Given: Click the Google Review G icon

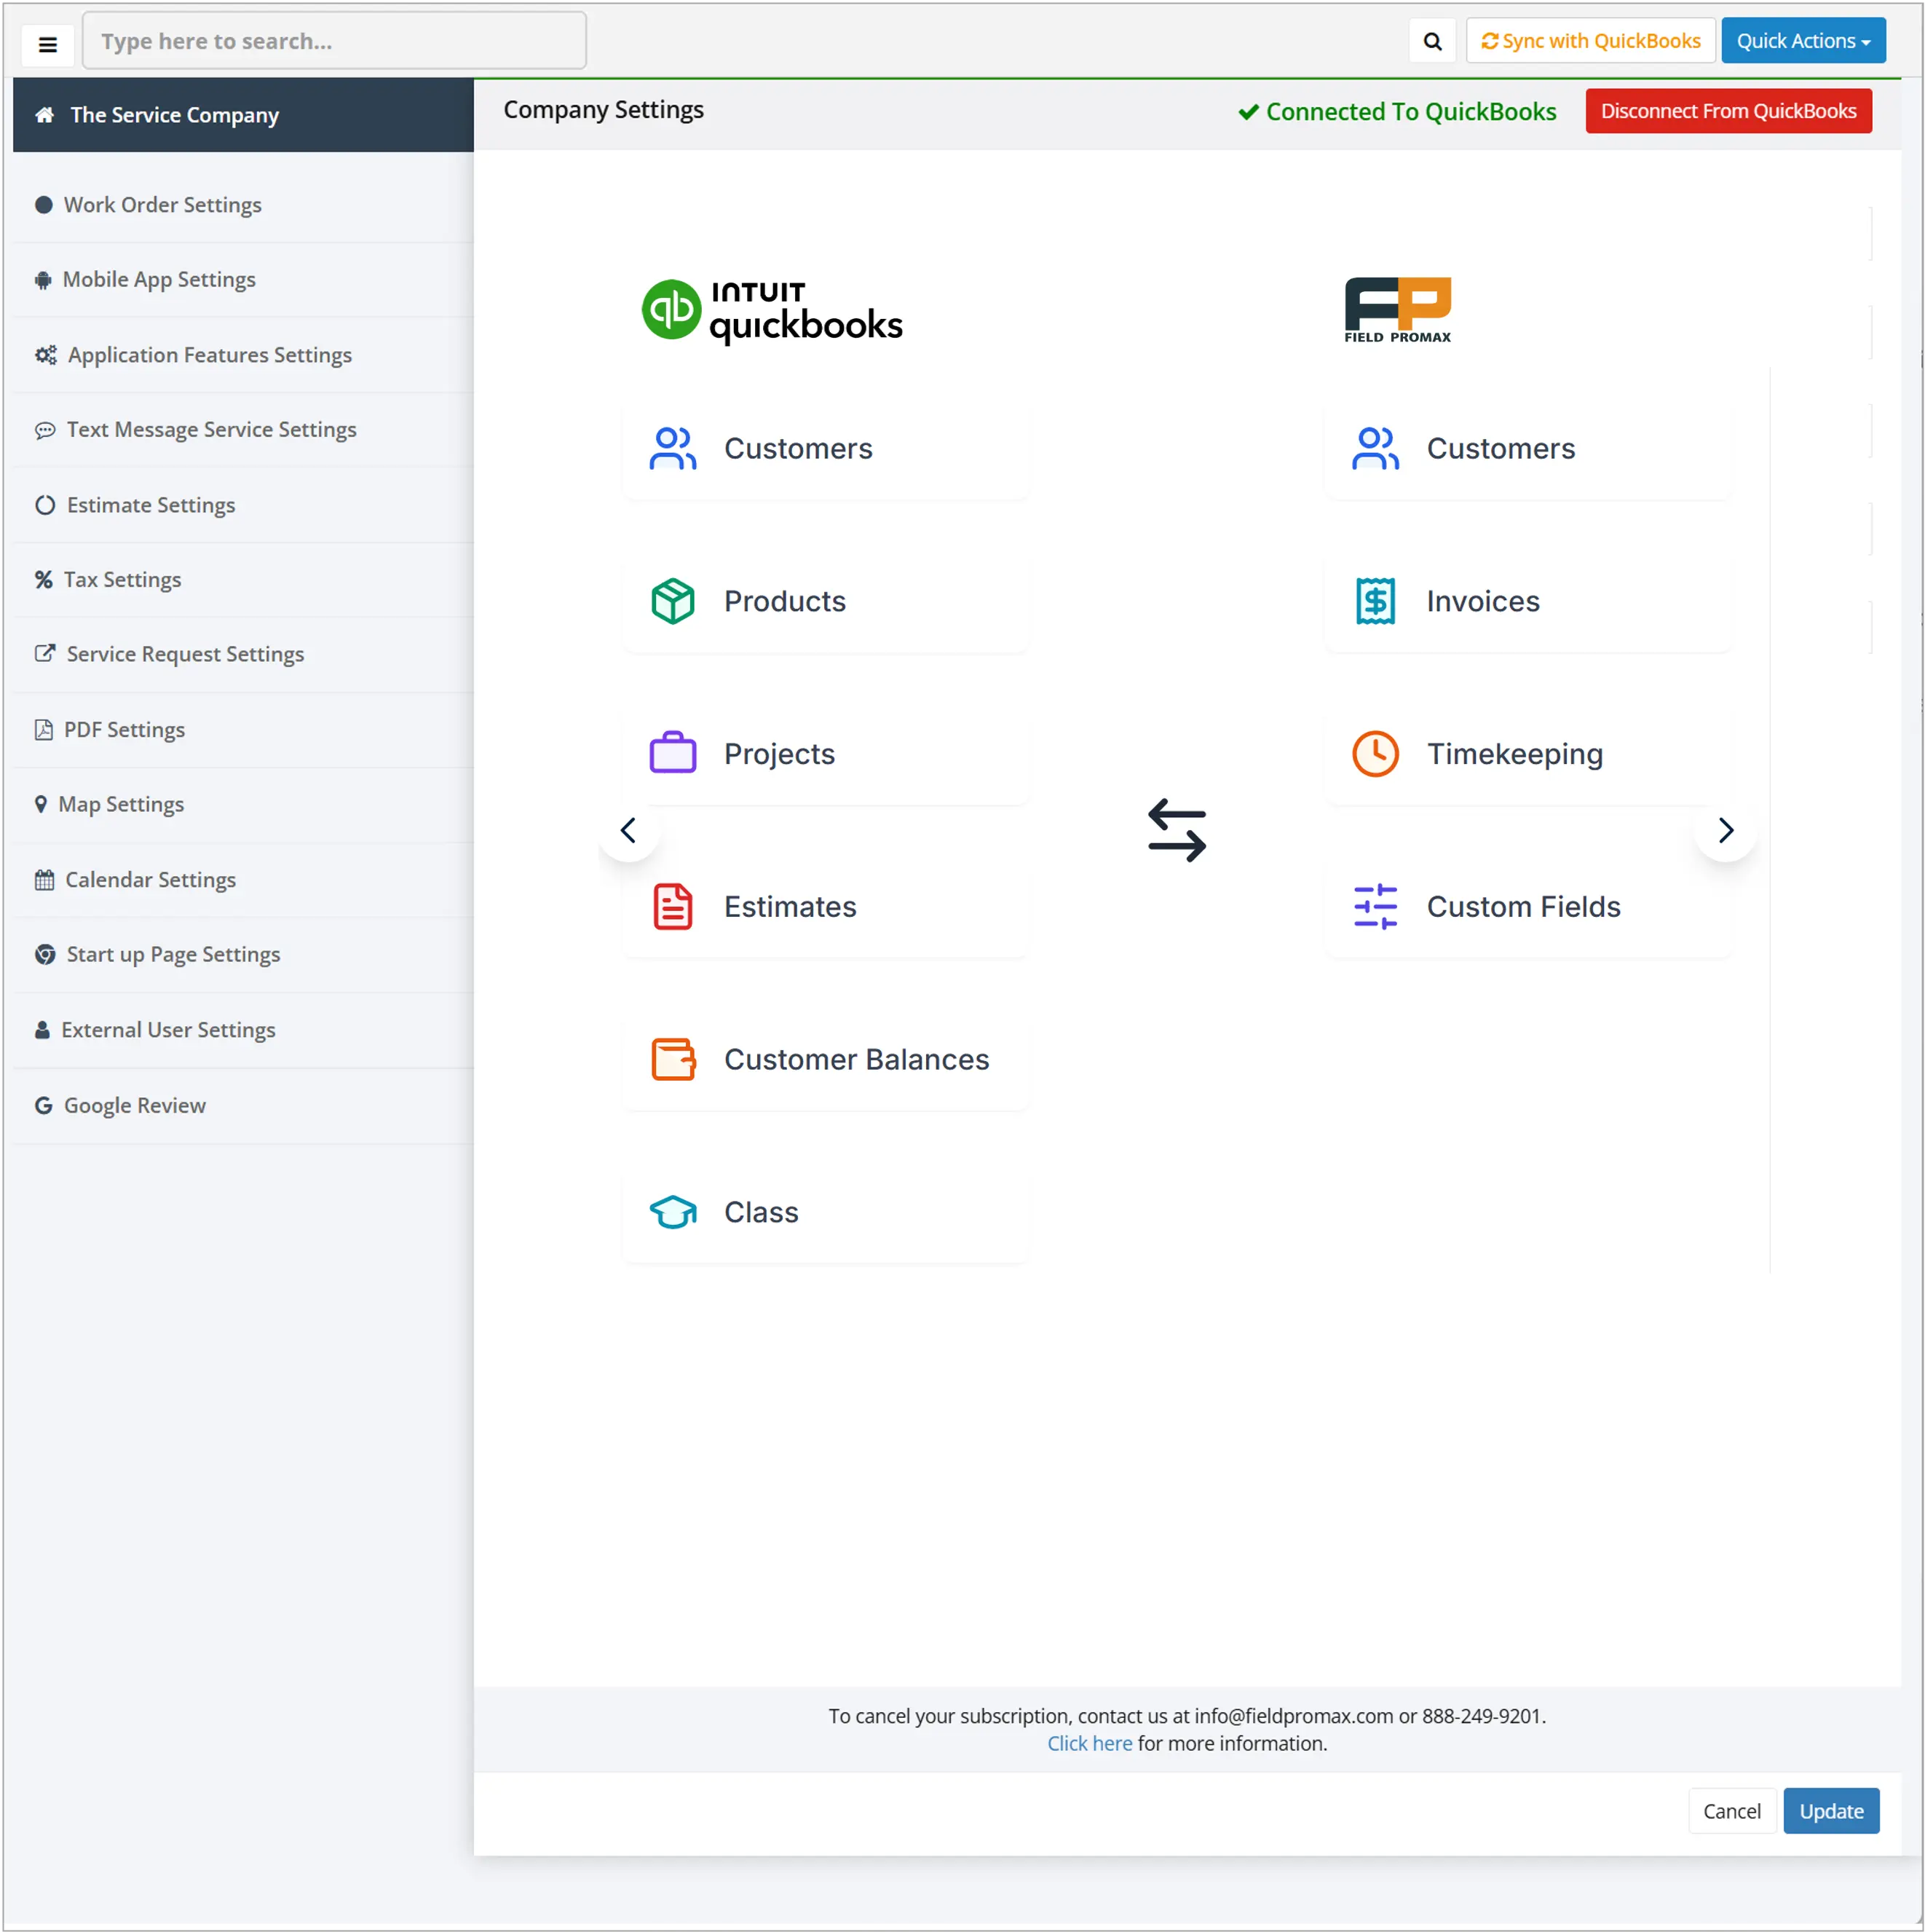Looking at the screenshot, I should click(x=43, y=1106).
